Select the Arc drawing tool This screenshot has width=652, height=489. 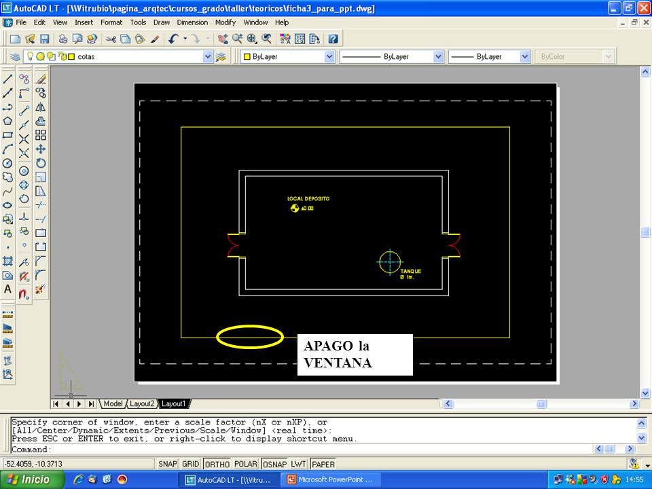coord(7,149)
